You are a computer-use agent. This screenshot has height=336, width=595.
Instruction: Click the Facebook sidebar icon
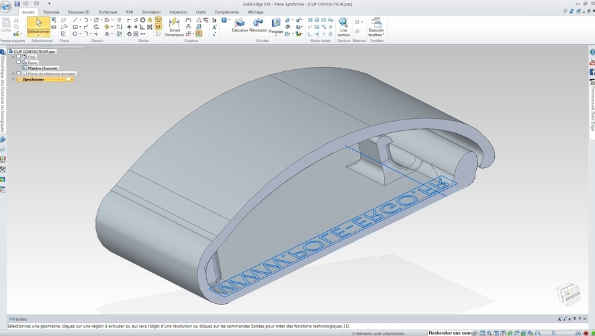pos(592,72)
